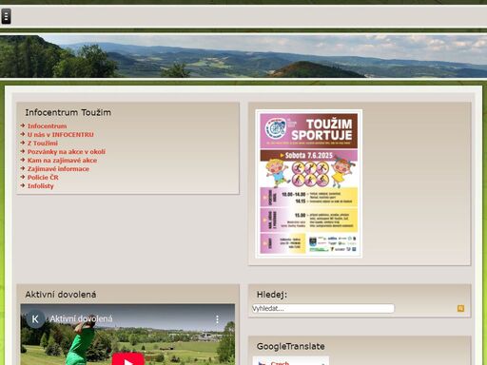Open the hamburger menu icon
The image size is (487, 365).
[6, 16]
